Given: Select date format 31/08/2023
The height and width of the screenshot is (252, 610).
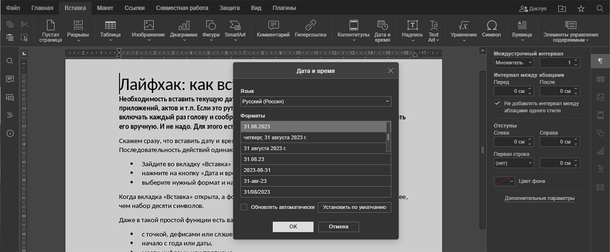Looking at the screenshot, I should [x=316, y=192].
